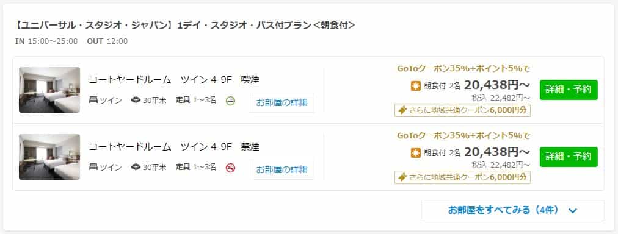
Task: Click 詳細・予約 for the non-smoking twin room
Action: pos(569,157)
